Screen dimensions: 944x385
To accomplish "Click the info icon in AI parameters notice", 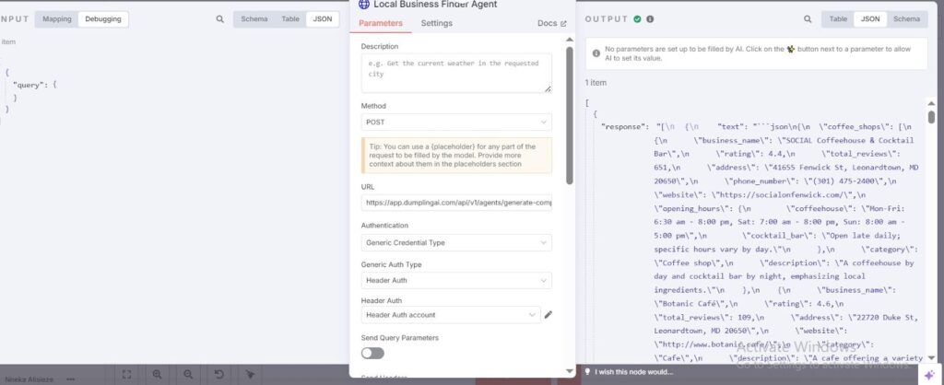I will pos(596,53).
